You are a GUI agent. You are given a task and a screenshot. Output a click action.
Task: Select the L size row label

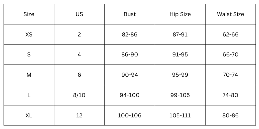[29, 95]
